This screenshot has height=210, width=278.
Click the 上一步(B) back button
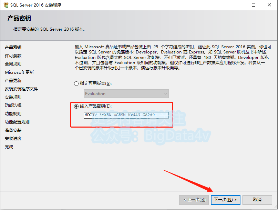click(x=194, y=200)
